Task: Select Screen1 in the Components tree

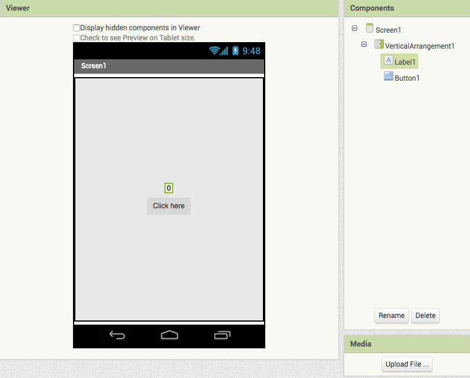Action: [x=388, y=30]
